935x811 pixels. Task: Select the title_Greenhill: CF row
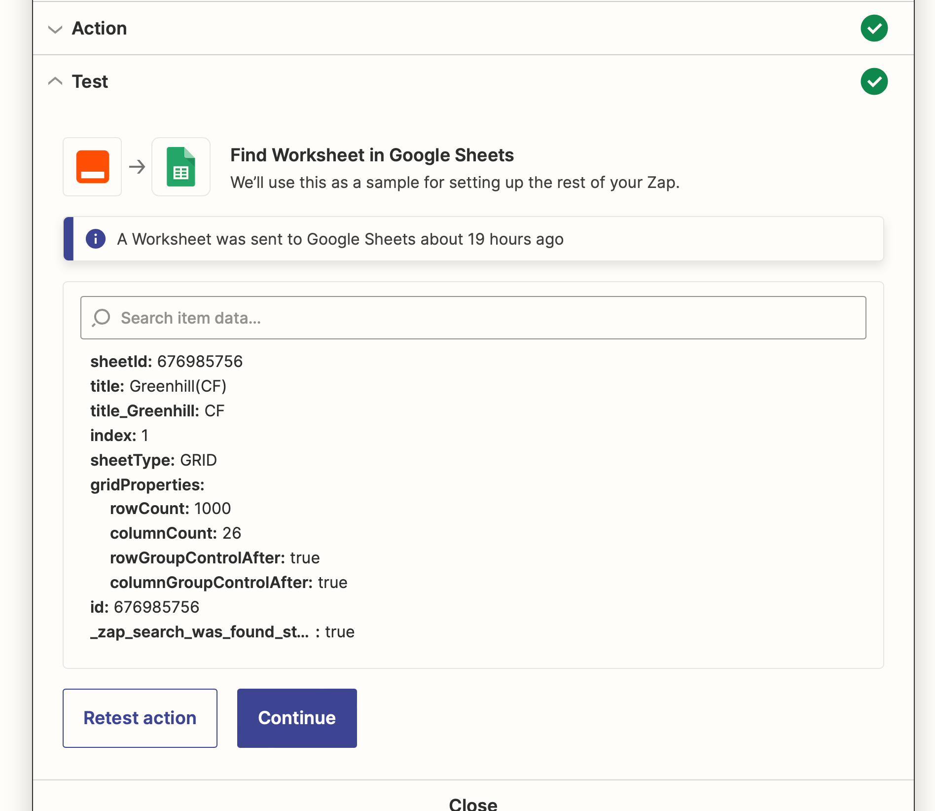click(157, 411)
